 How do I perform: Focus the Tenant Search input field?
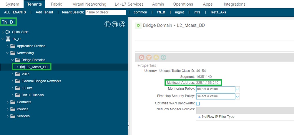[106, 12]
